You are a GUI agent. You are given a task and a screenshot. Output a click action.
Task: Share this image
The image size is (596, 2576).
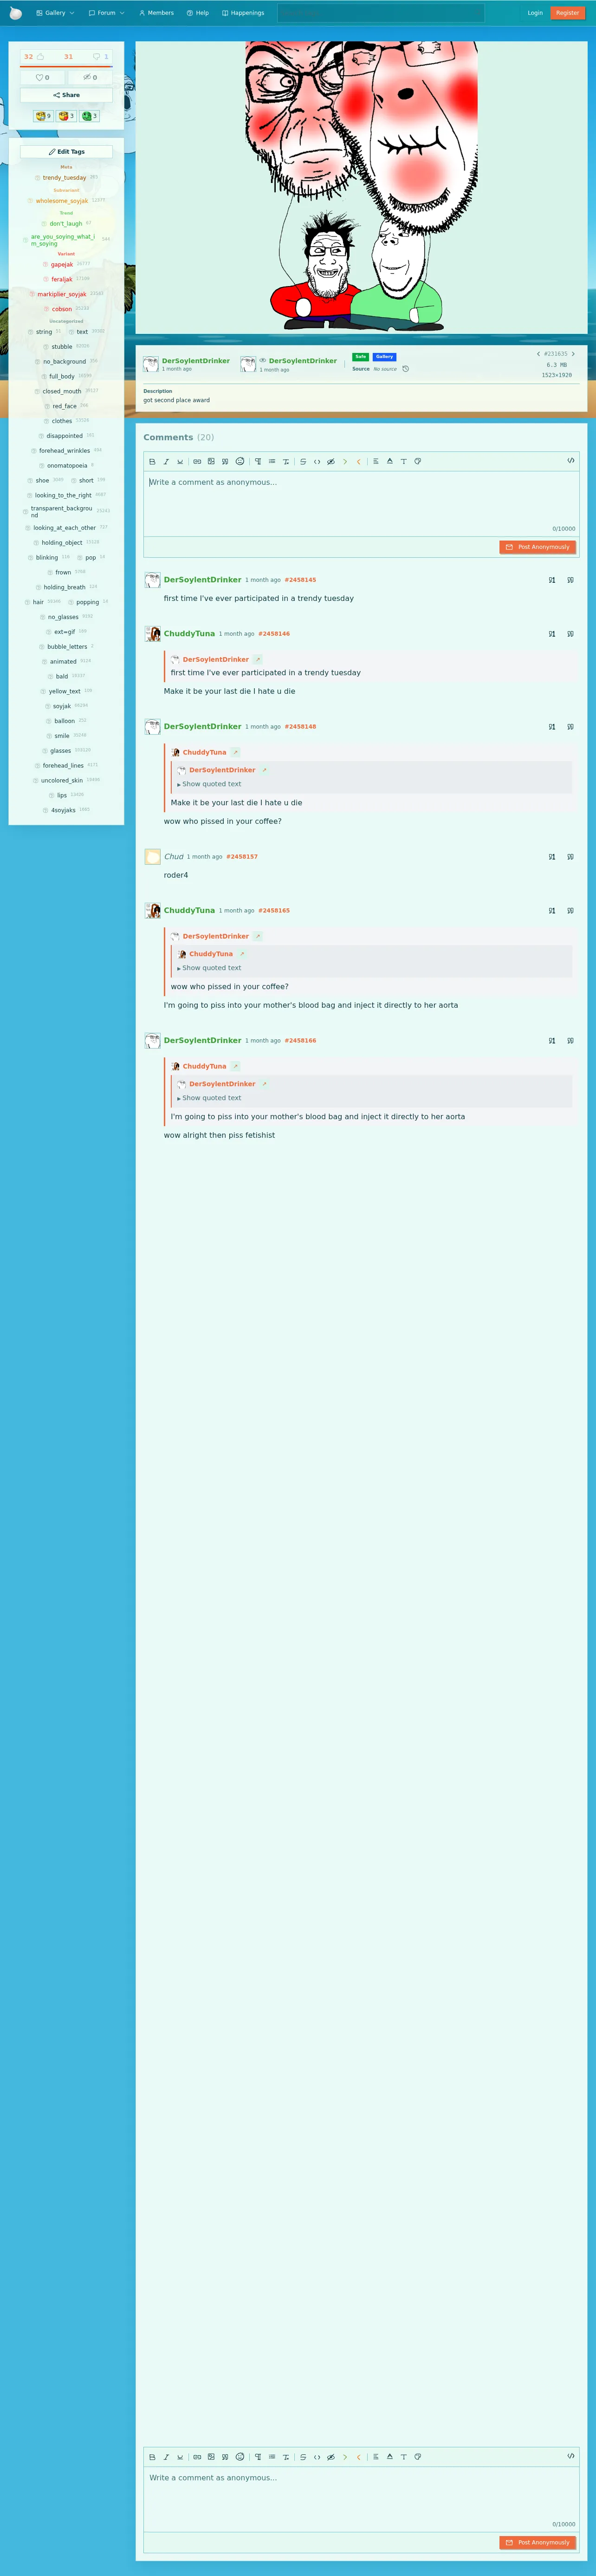tap(66, 95)
